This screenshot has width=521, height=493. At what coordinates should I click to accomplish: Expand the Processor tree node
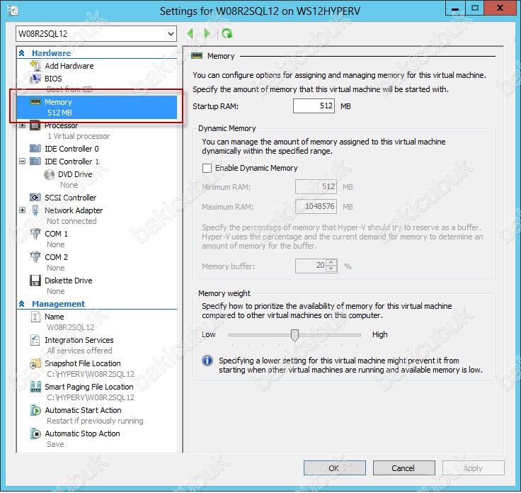point(22,125)
